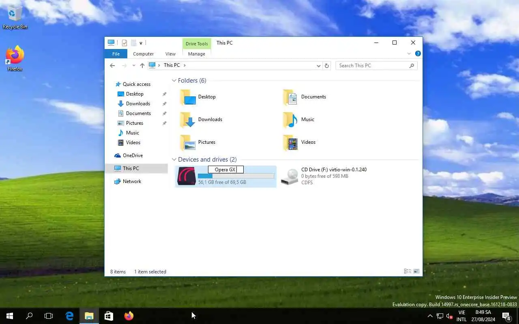Collapse the Folders (6) group
519x324 pixels.
coord(174,81)
